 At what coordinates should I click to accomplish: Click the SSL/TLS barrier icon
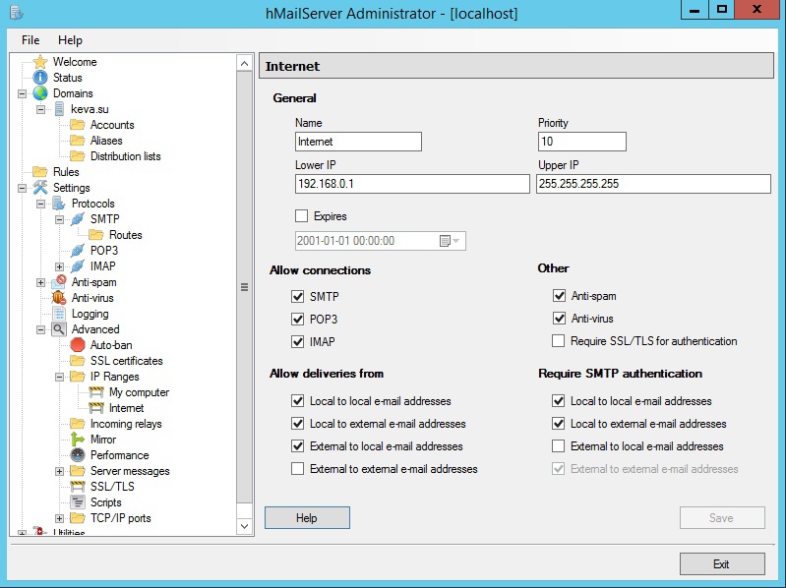(x=77, y=487)
